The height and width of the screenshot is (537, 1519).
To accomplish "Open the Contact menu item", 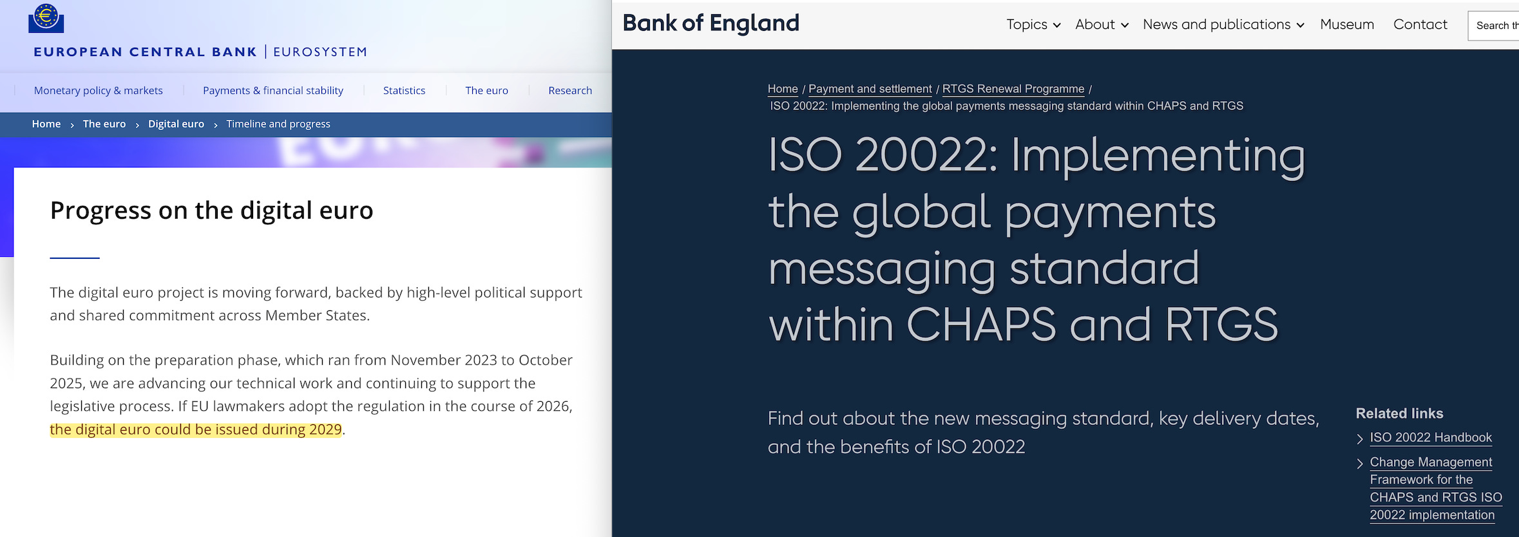I will pos(1420,24).
